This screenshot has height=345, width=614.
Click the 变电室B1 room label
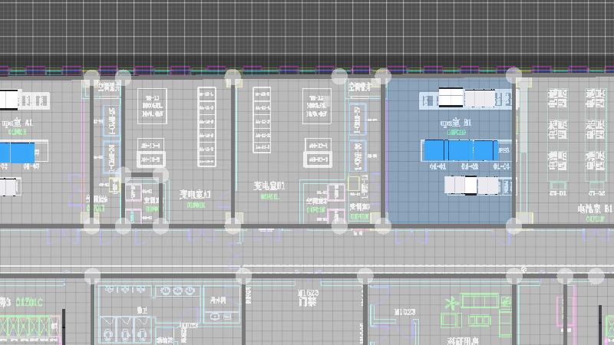pos(269,186)
